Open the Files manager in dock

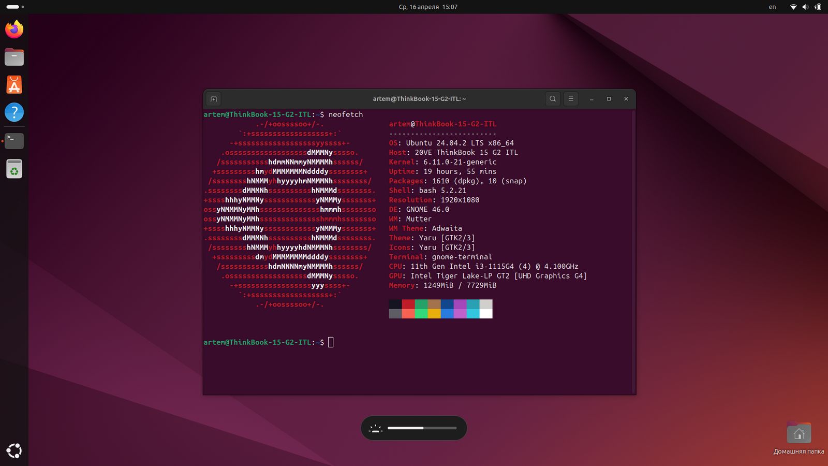point(14,57)
